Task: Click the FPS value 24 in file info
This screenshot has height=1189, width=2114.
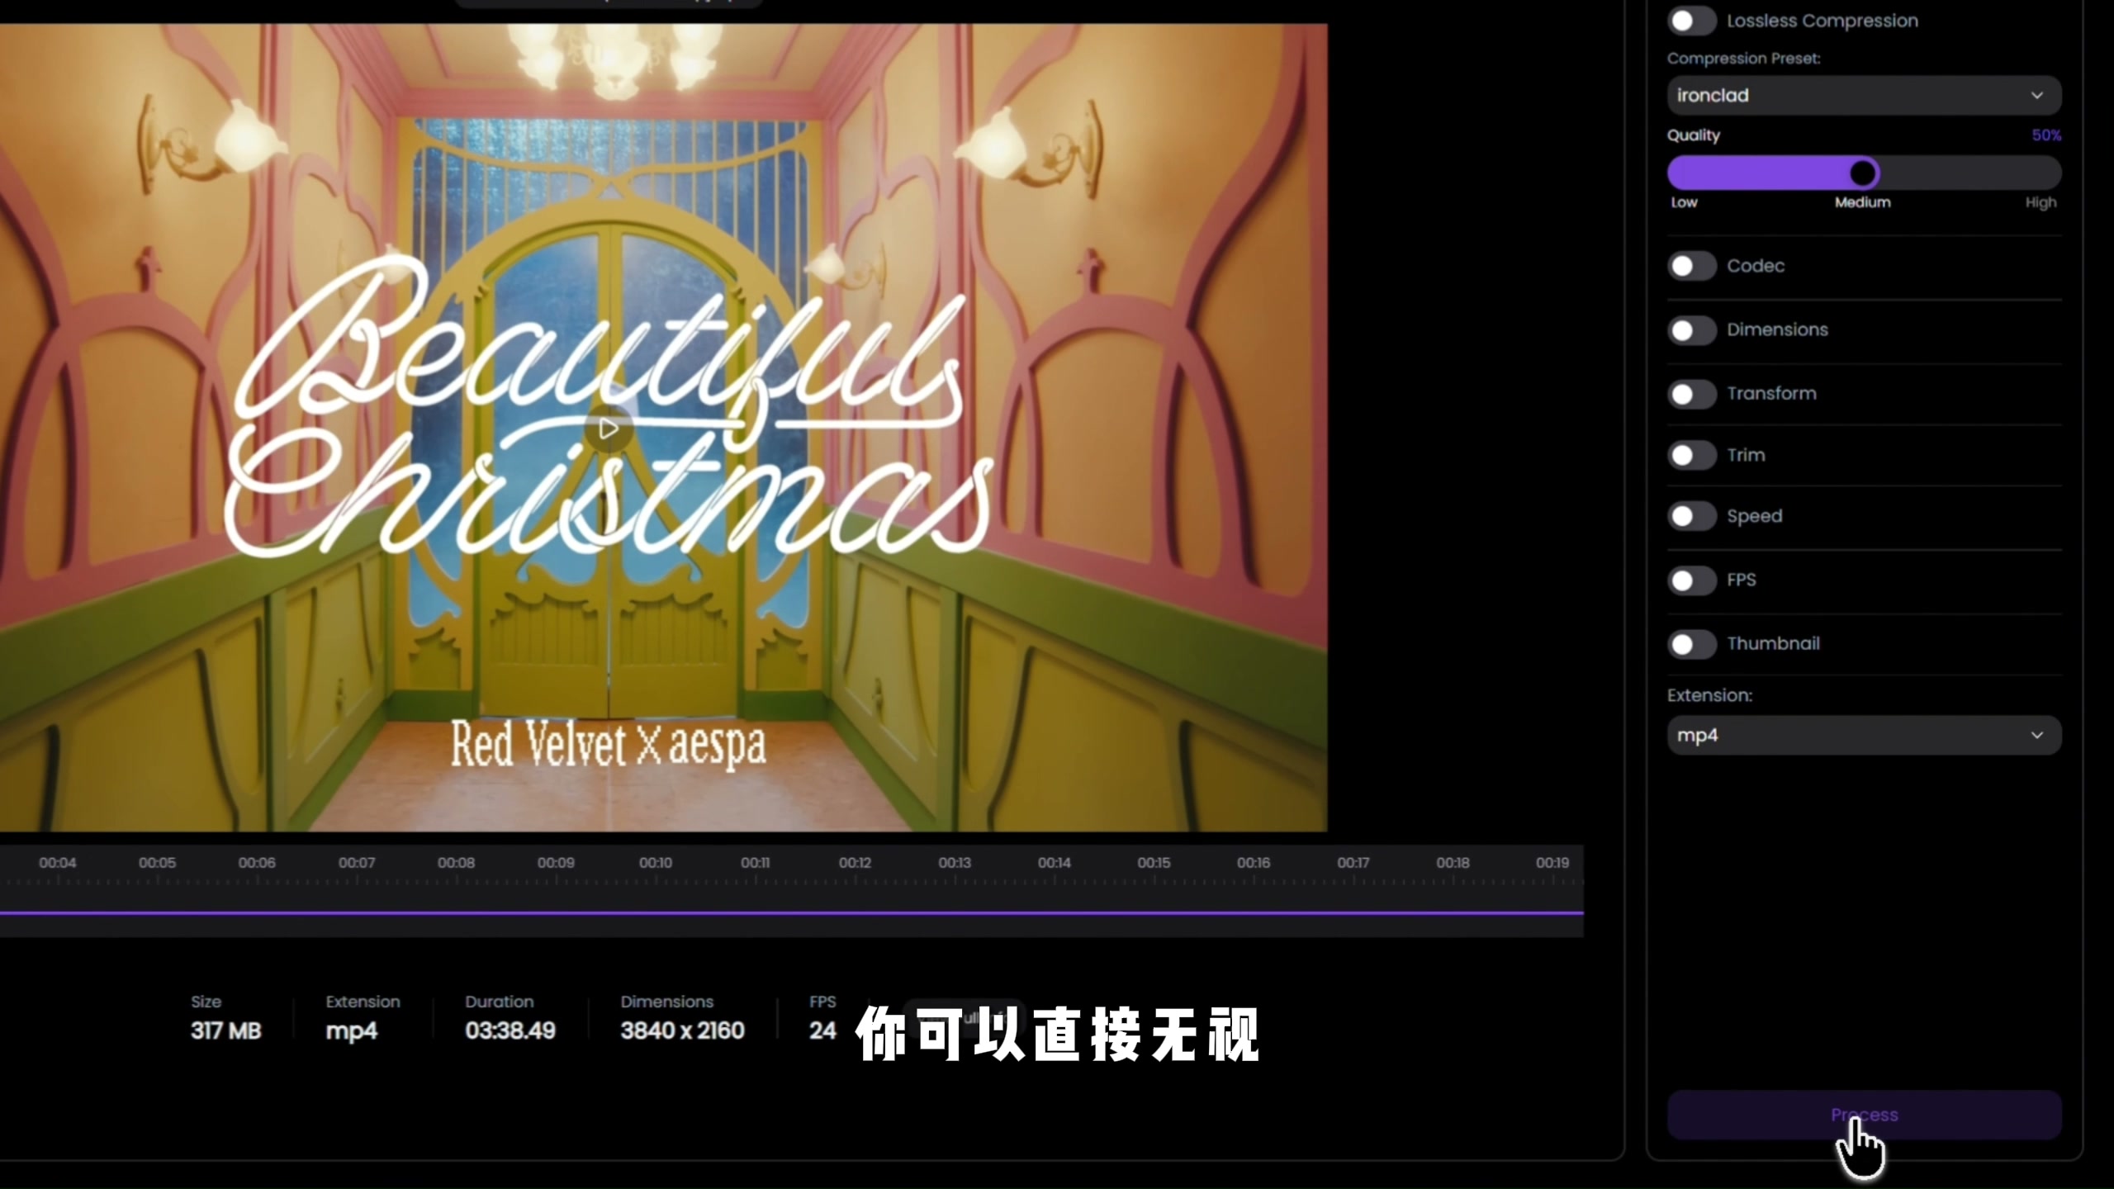Action: pos(822,1030)
